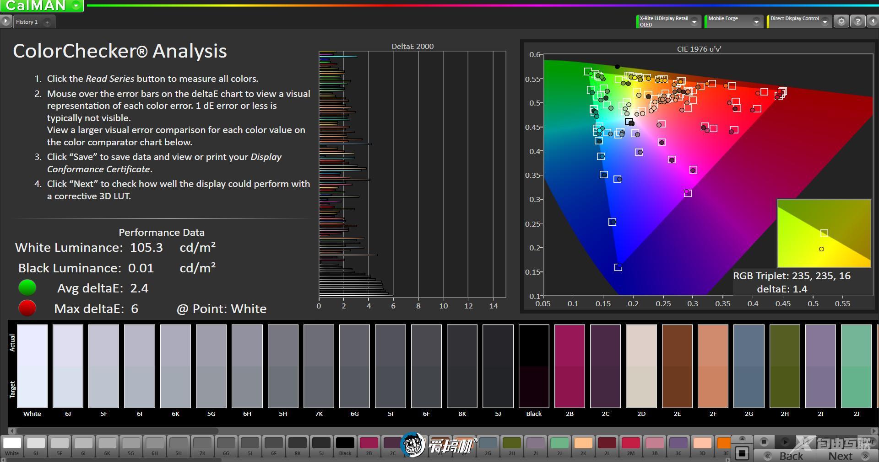
Task: Select the 3D patch in bottom strip
Action: tap(702, 446)
